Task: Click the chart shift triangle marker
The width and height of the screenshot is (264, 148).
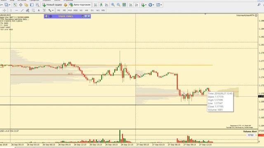Action: coord(205,14)
